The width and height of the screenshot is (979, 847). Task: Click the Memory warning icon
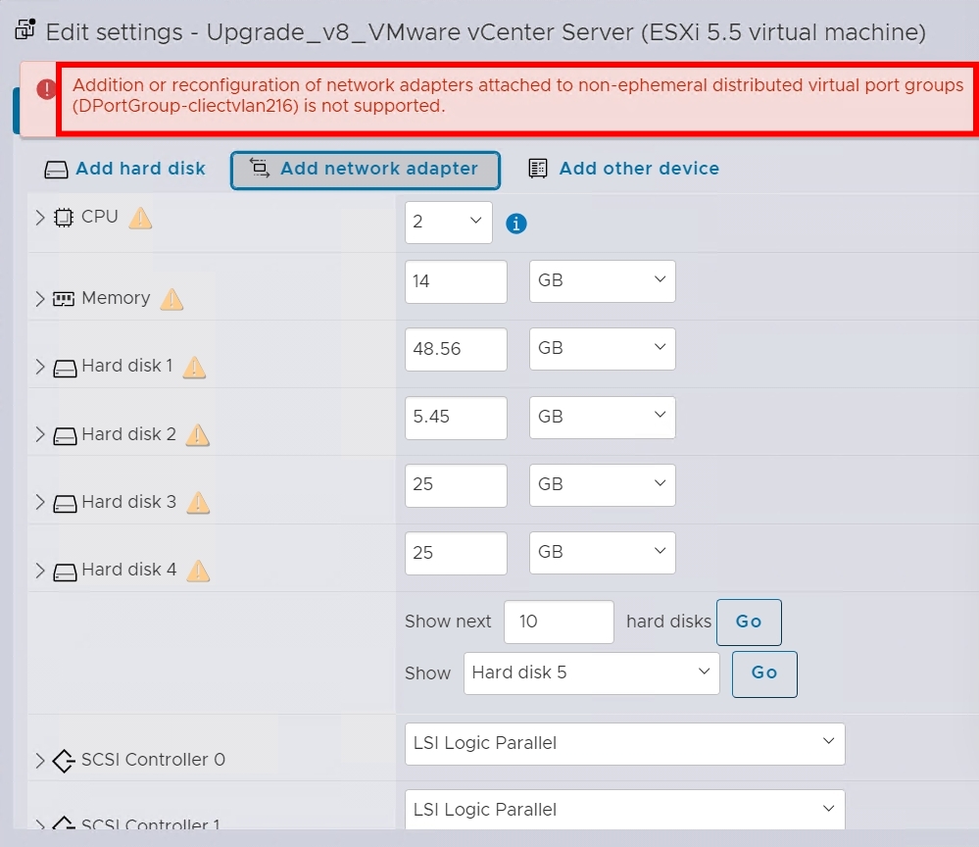point(171,300)
